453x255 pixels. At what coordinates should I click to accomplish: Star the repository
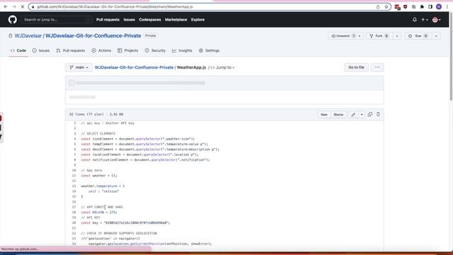click(418, 36)
